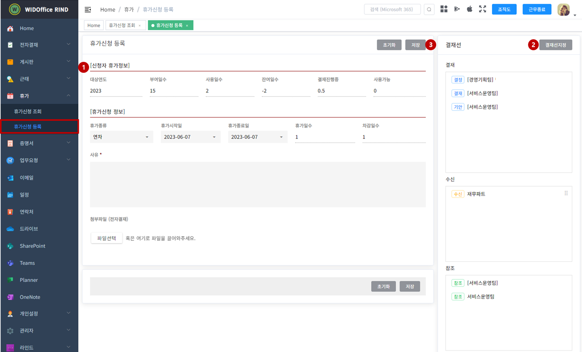Viewport: 582px width, 352px height.
Task: Click the 파일선택 button
Action: click(106, 238)
